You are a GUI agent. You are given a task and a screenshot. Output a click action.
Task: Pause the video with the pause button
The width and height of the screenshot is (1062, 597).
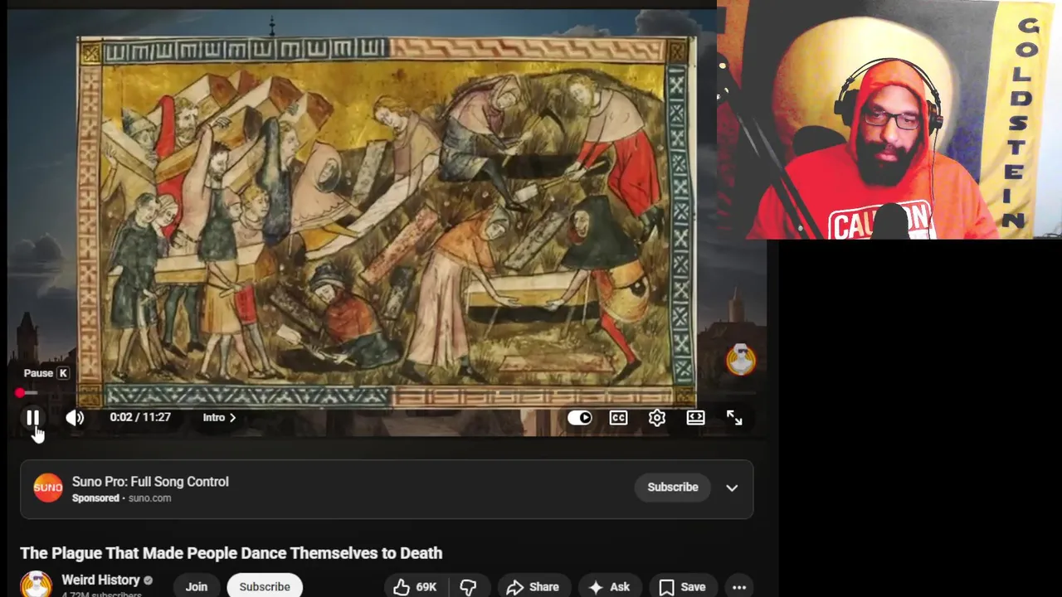click(32, 418)
